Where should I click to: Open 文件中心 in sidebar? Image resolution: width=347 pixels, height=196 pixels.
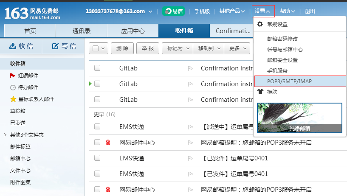20,171
